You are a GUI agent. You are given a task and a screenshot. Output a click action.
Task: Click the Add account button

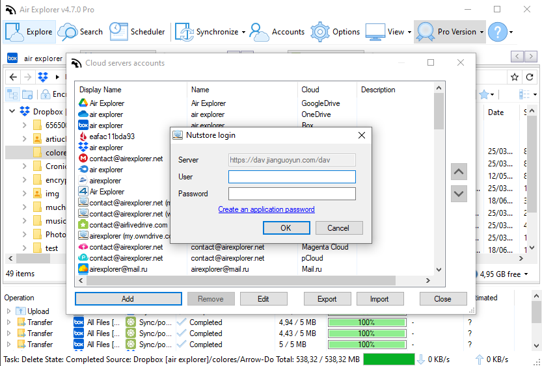point(128,298)
